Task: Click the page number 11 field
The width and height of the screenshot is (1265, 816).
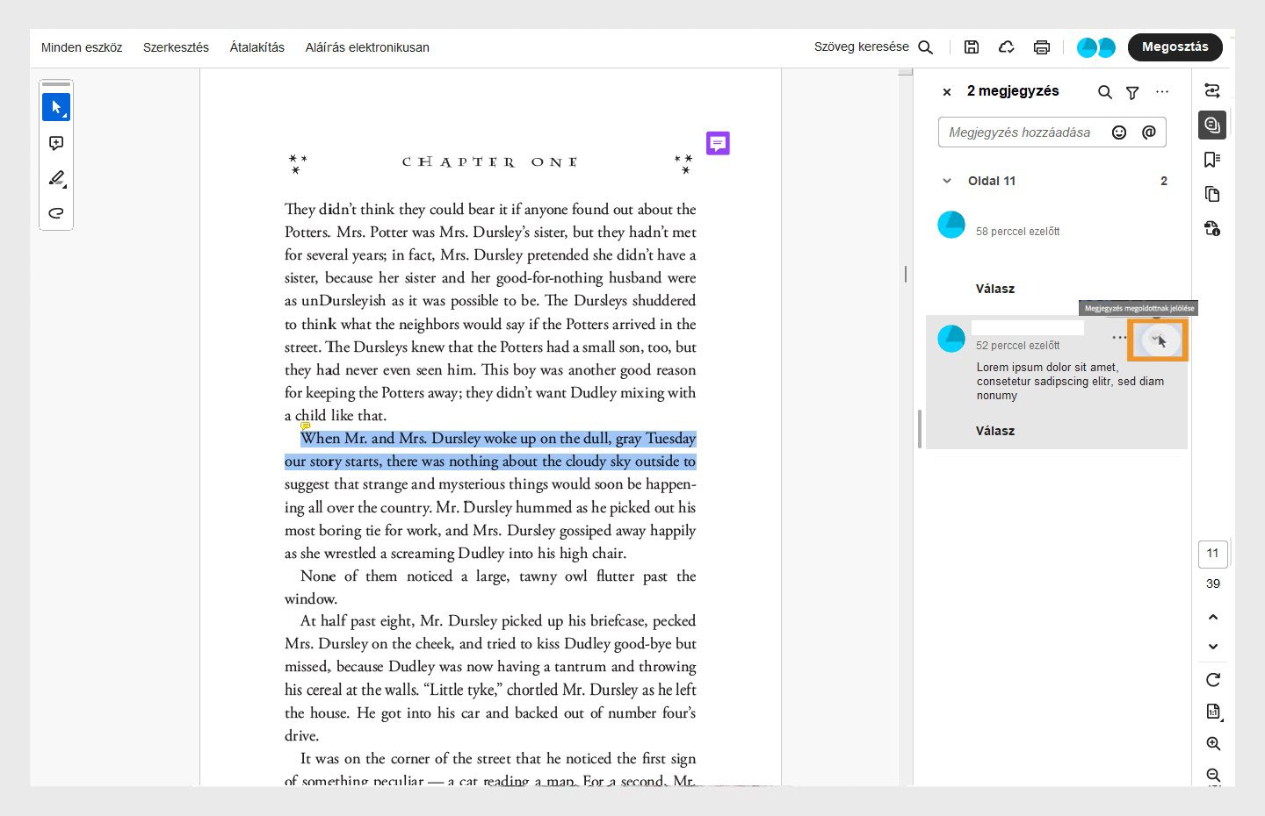Action: pyautogui.click(x=1212, y=554)
